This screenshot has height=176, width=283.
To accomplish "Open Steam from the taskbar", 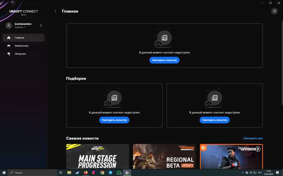I will [77, 173].
